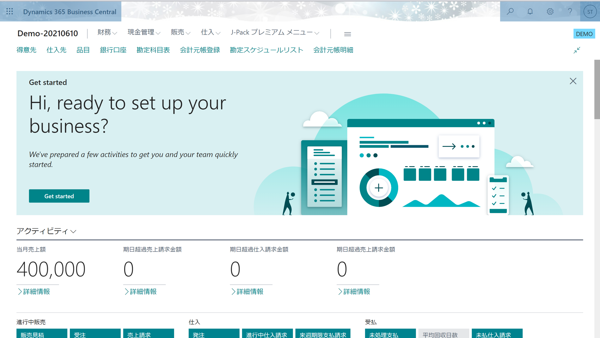
Task: Open the 受注 tile
Action: point(95,333)
